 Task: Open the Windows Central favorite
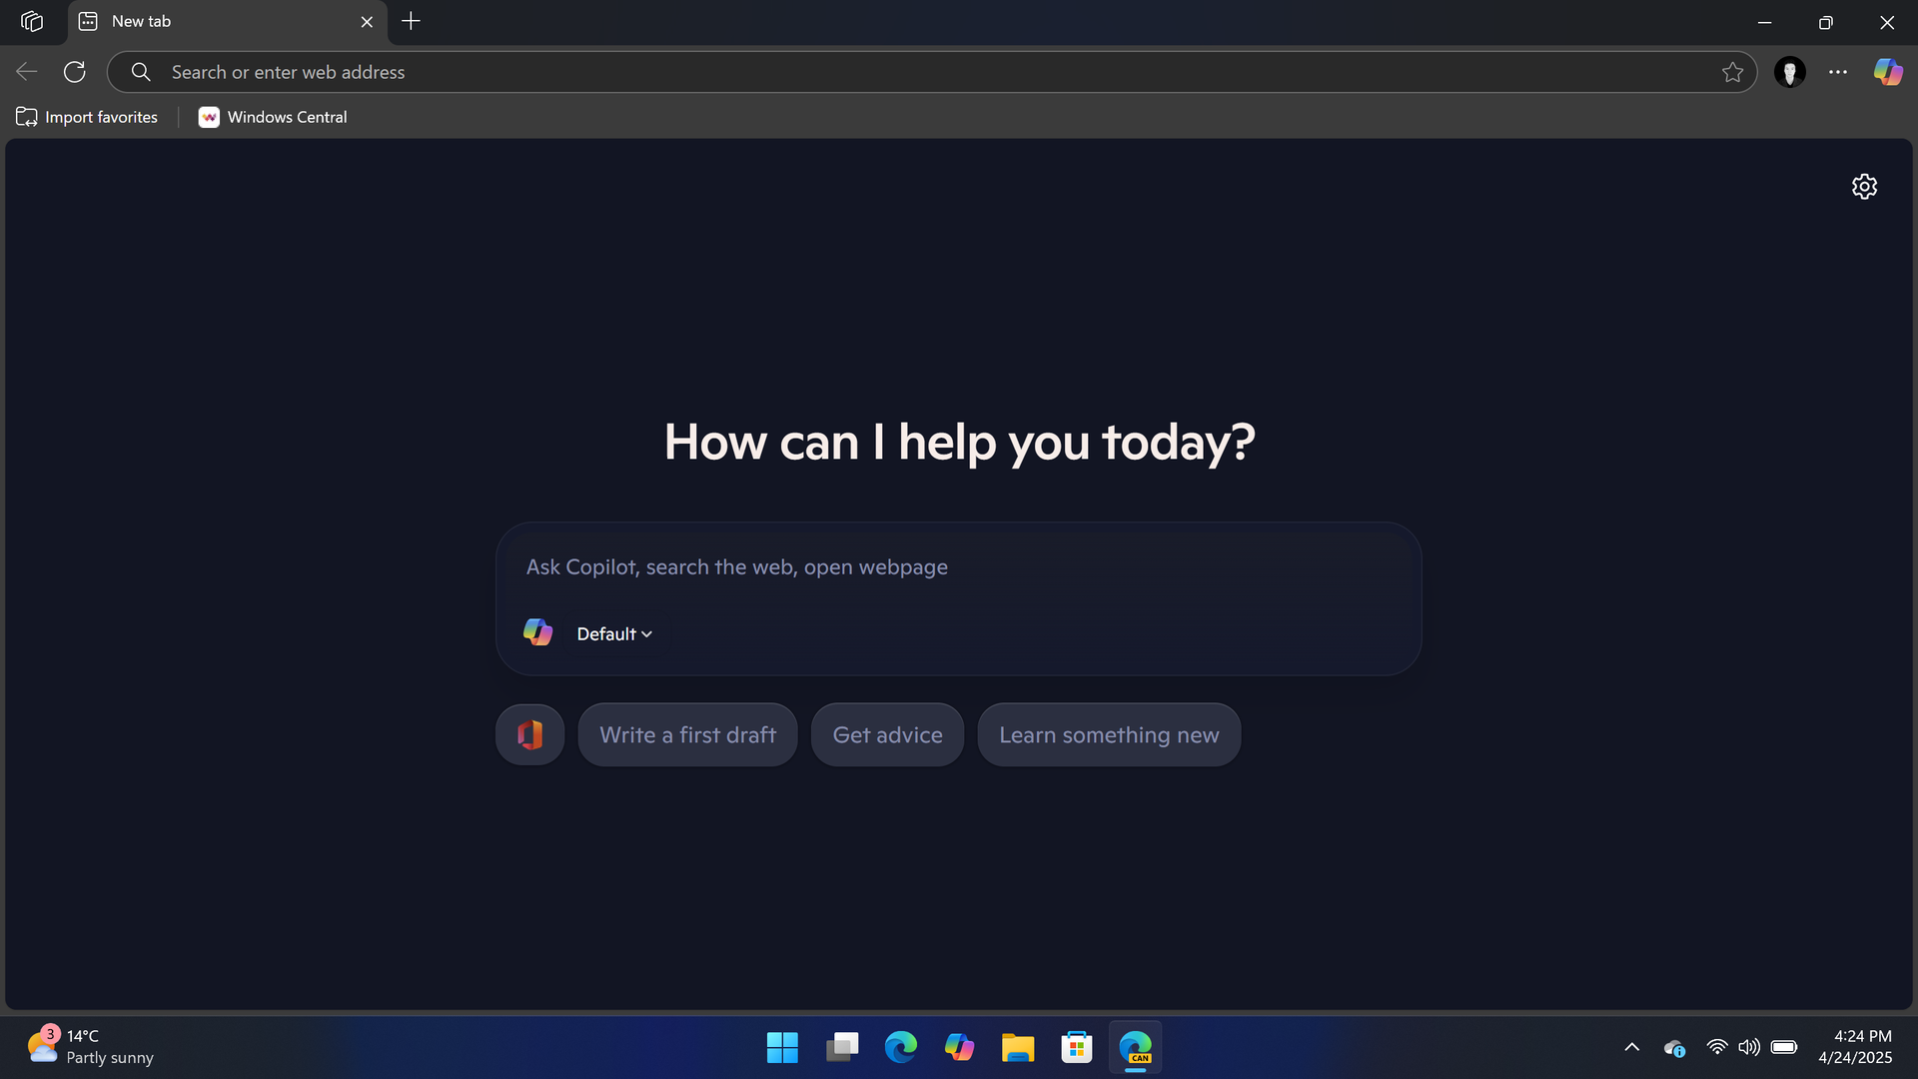272,117
